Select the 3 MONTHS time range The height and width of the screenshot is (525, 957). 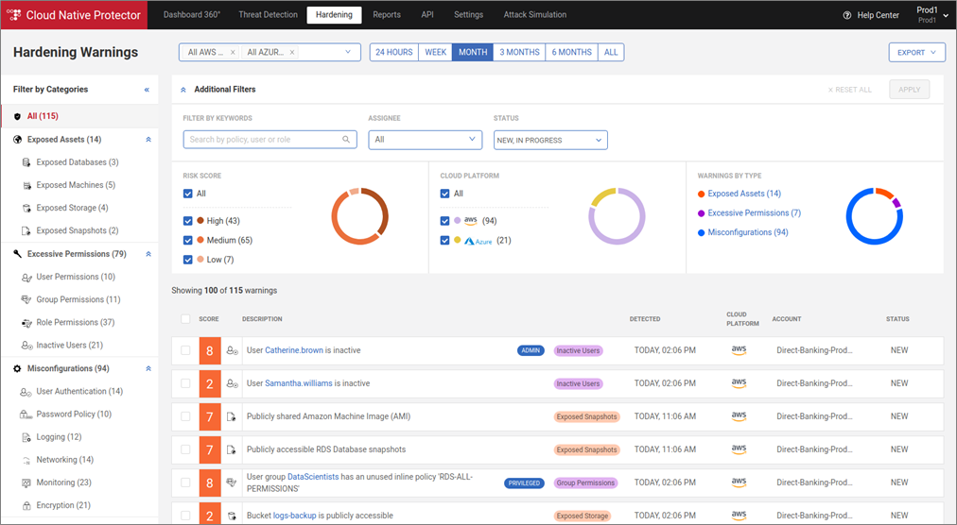(519, 53)
